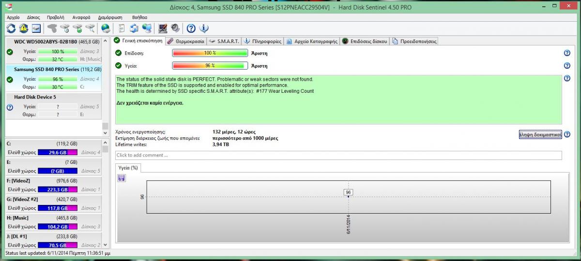Click help icon next to Υγεία row
The image size is (581, 261).
tap(567, 66)
